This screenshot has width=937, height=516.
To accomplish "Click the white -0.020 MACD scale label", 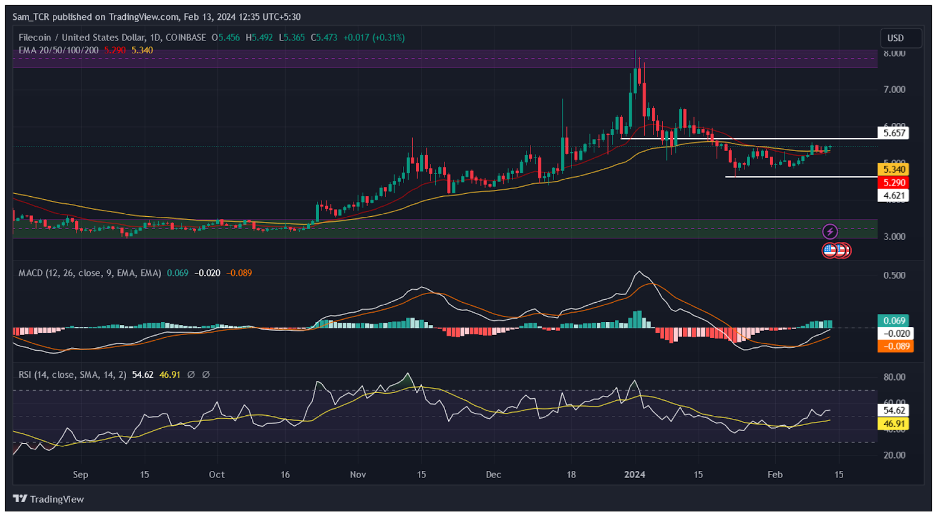I will (x=895, y=333).
